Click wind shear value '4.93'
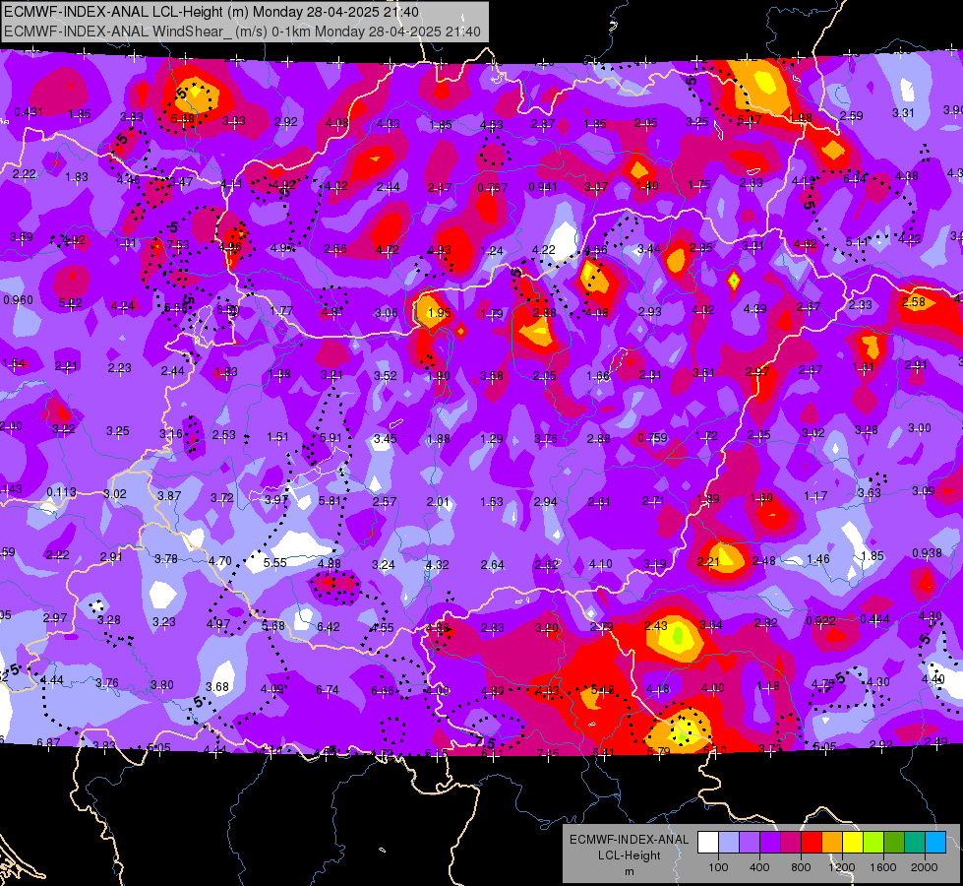 coord(439,250)
